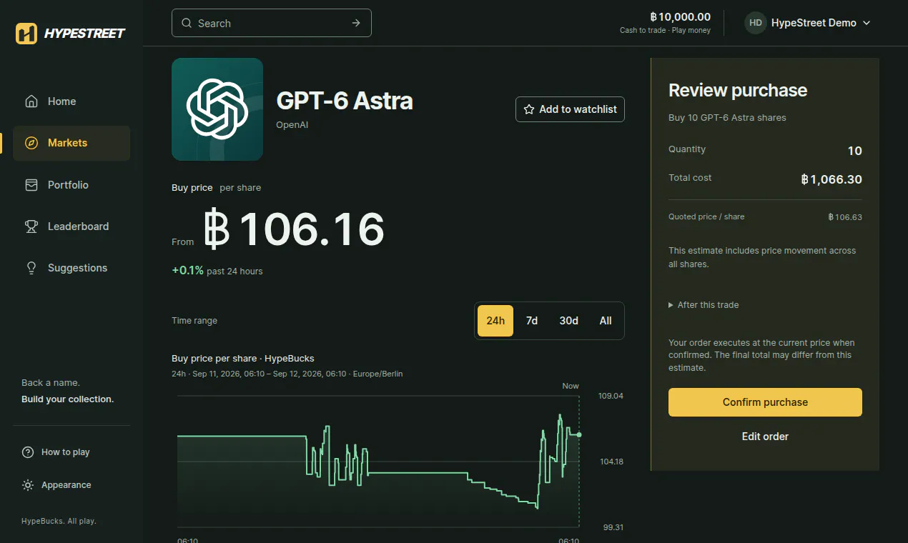Click the watchlist star icon

point(529,109)
